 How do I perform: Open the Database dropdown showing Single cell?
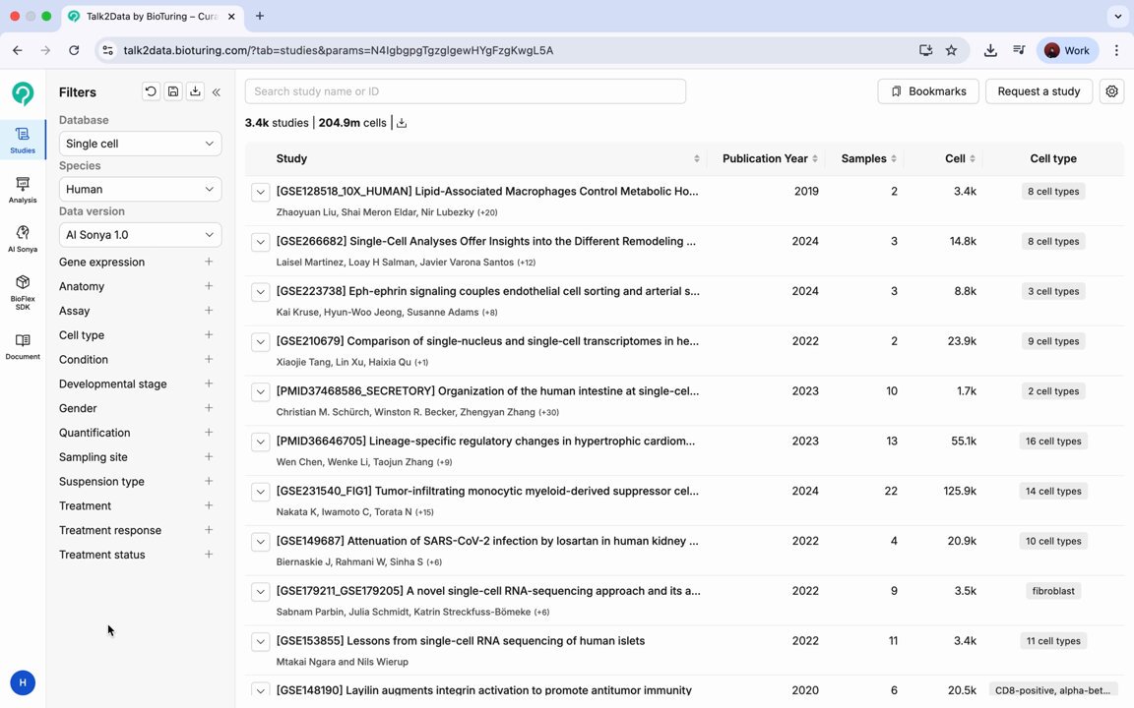(x=141, y=143)
